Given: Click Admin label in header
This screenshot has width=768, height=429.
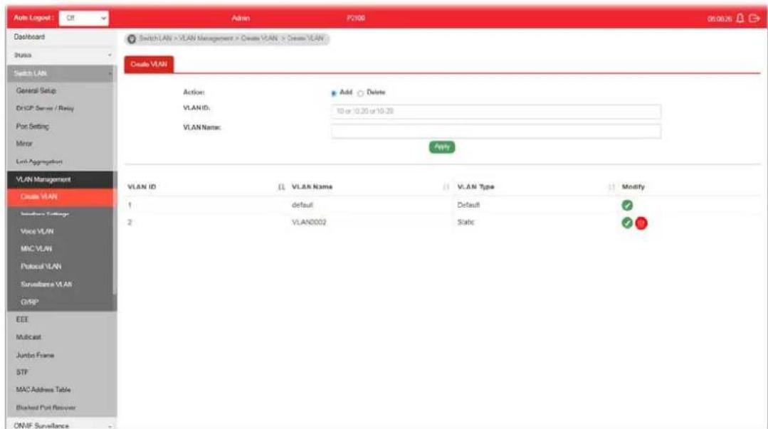Looking at the screenshot, I should click(x=241, y=18).
